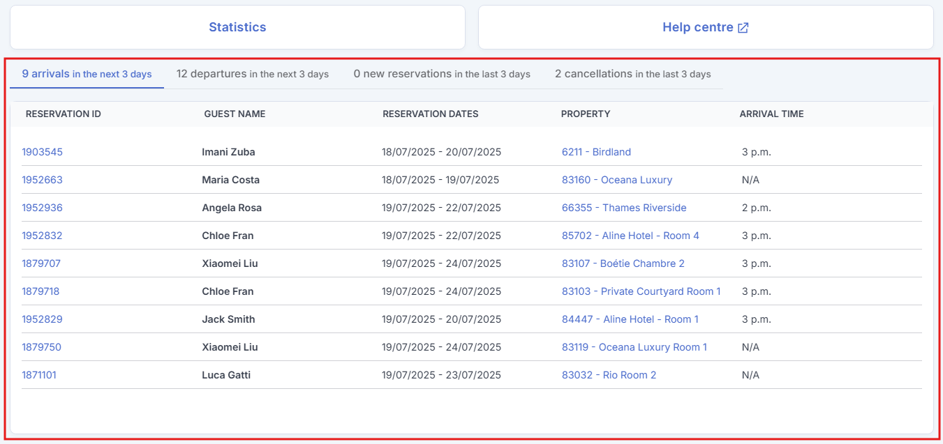Open reservation 1879750
Screen dimensions: 943x444
[41, 347]
